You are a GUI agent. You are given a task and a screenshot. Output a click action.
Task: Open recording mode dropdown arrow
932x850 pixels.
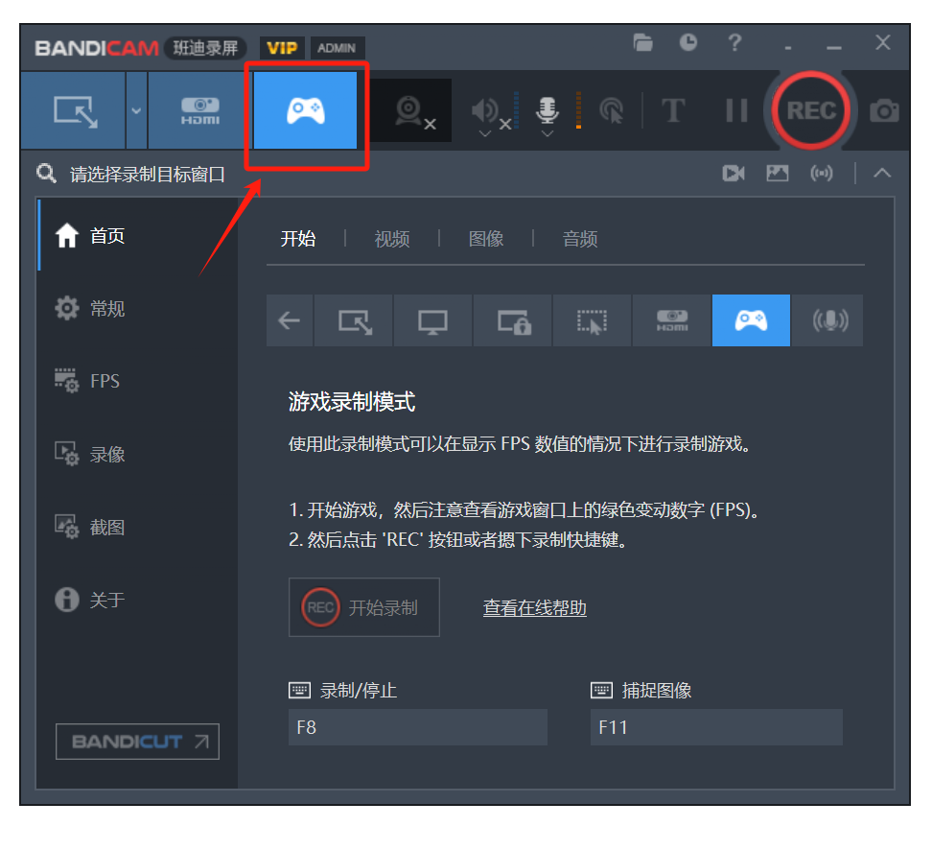pos(136,110)
